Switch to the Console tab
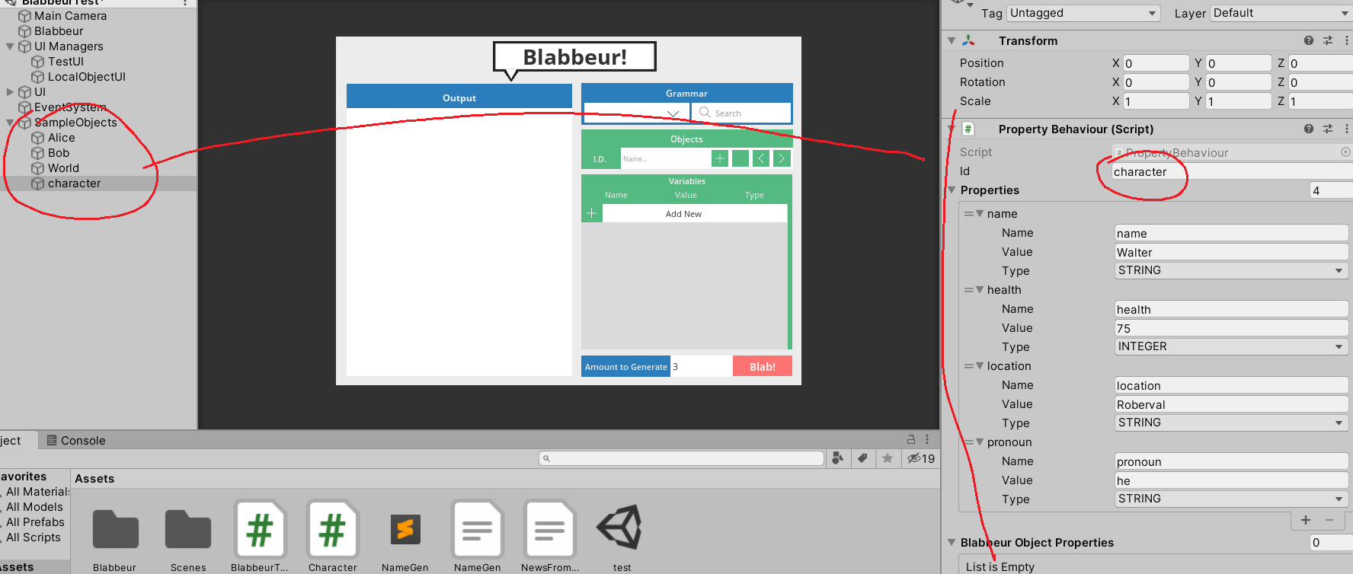 [75, 441]
